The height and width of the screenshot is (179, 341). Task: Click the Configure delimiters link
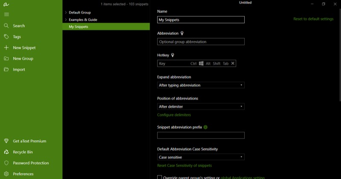pos(174,115)
